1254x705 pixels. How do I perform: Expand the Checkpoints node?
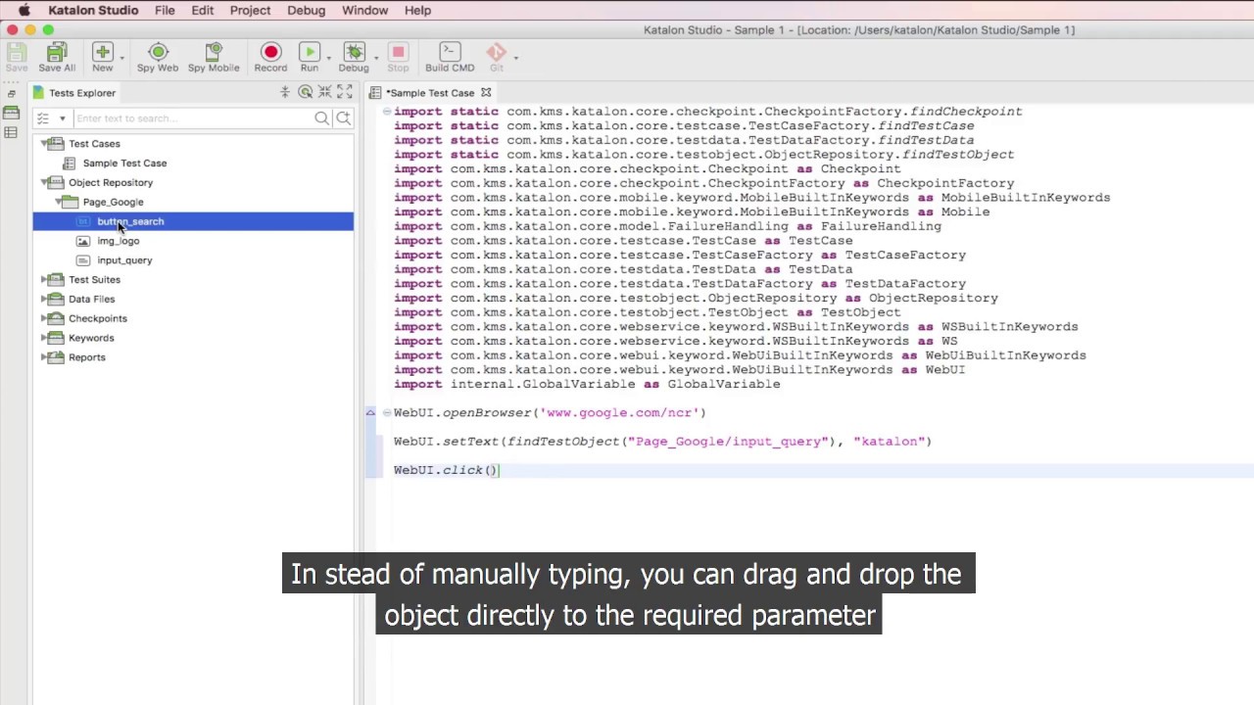44,319
